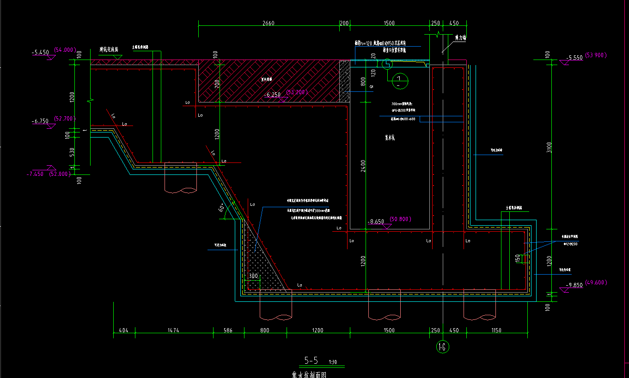Select the top dimension value 200
Viewport: 629px width, 378px height.
(344, 24)
